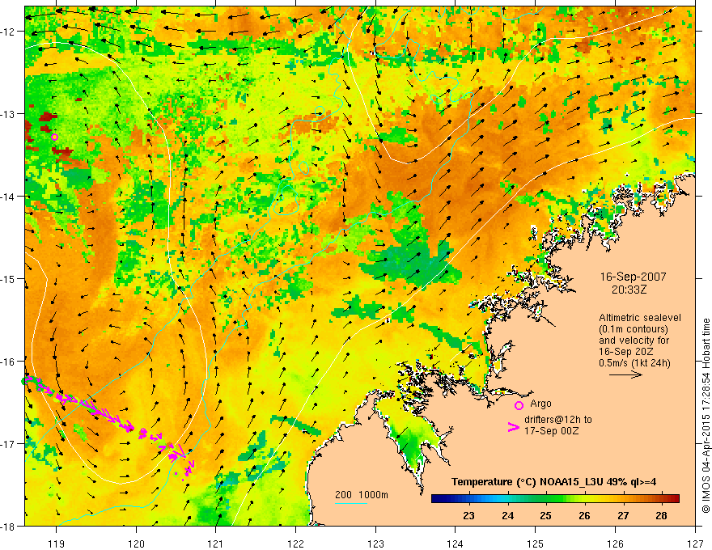Select the temperature color bar
The height and width of the screenshot is (550, 712).
point(555,498)
